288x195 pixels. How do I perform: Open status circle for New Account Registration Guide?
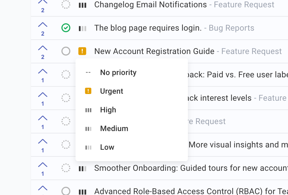(x=66, y=51)
